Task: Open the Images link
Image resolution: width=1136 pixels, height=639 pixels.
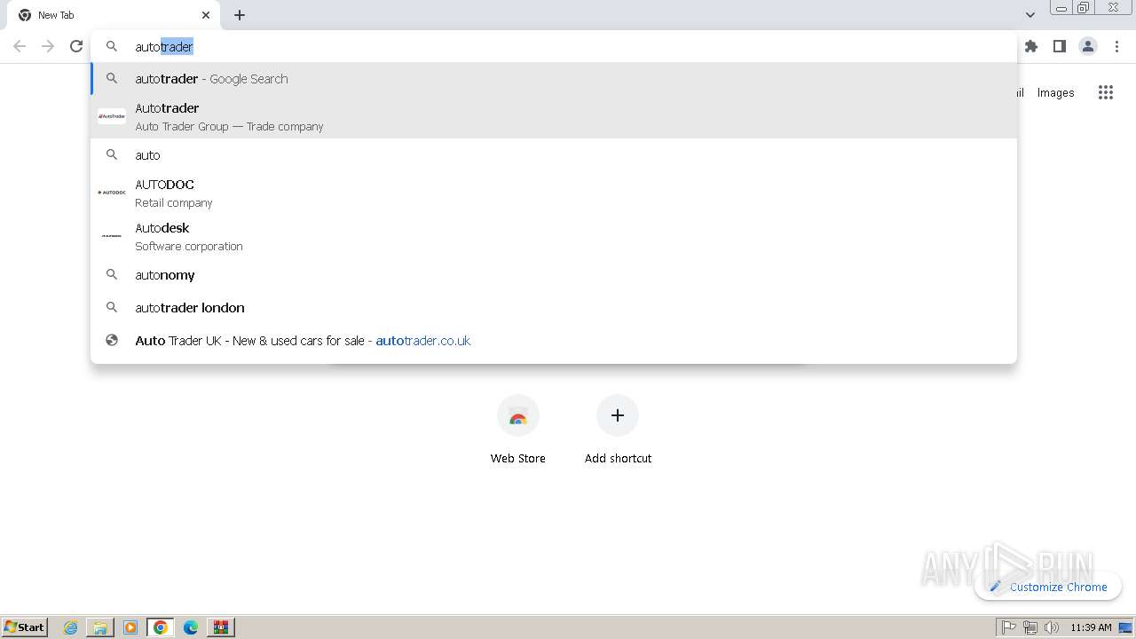Action: coord(1055,92)
